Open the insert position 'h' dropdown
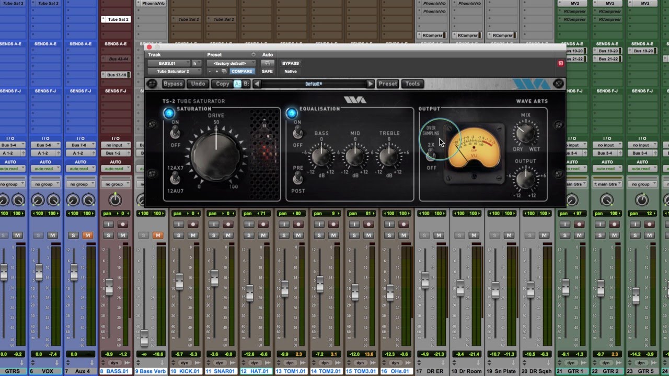The width and height of the screenshot is (669, 376). tap(196, 63)
